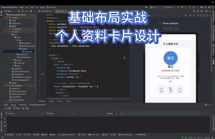Image resolution: width=215 pixels, height=139 pixels.
Task: Open the phone device dropdown in log panel
Action: click(24, 113)
